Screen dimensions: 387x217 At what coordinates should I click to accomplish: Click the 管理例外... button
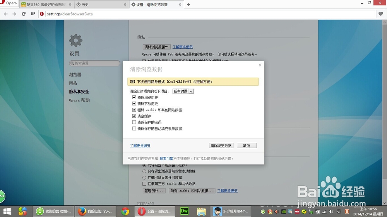click(x=154, y=191)
